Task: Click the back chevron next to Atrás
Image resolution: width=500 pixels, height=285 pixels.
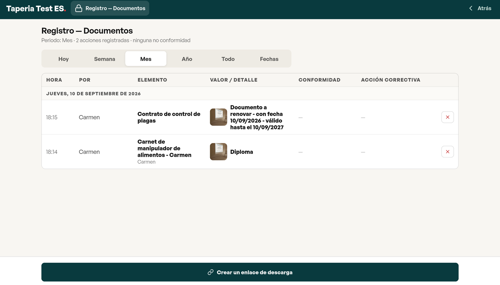Action: 471,8
